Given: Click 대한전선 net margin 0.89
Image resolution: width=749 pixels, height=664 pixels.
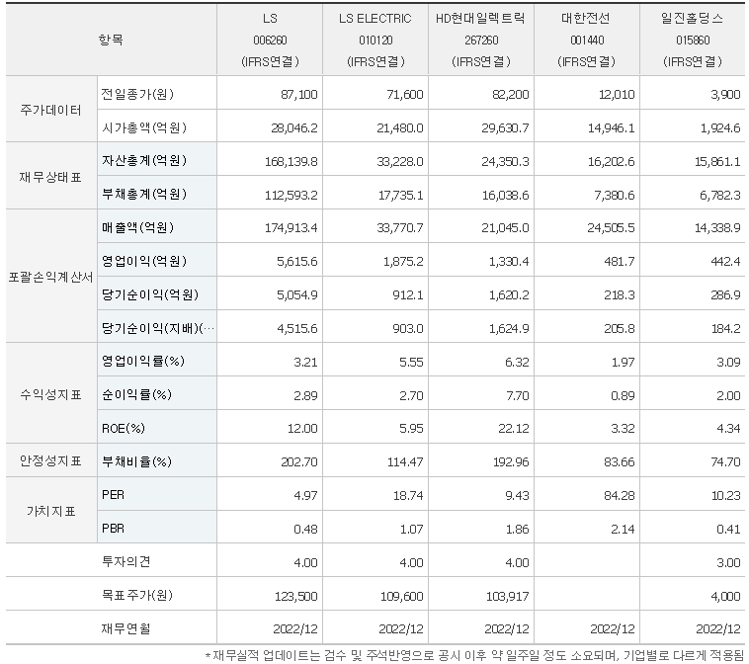Looking at the screenshot, I should click(x=623, y=395).
